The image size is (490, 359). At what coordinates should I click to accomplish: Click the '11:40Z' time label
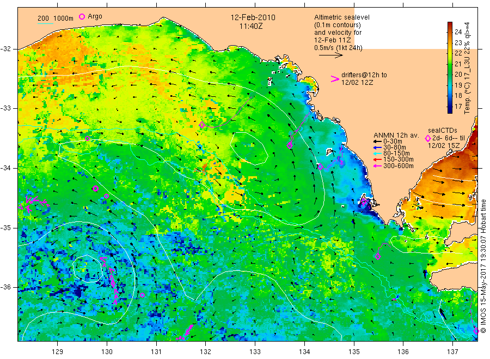251,26
